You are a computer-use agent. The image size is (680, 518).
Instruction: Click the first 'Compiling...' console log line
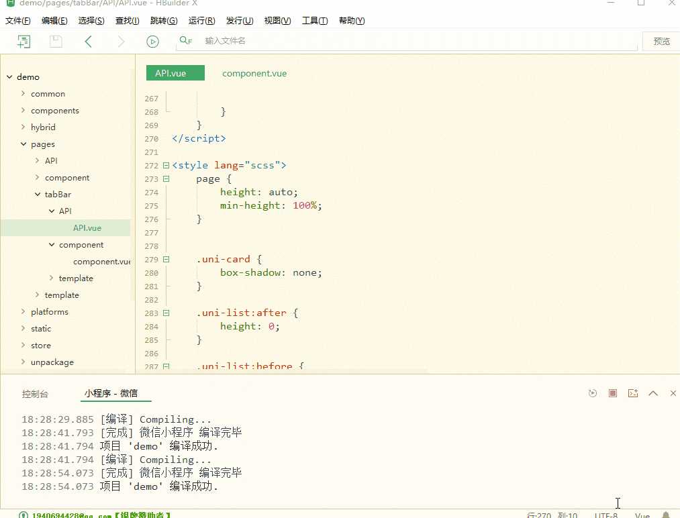coord(117,419)
